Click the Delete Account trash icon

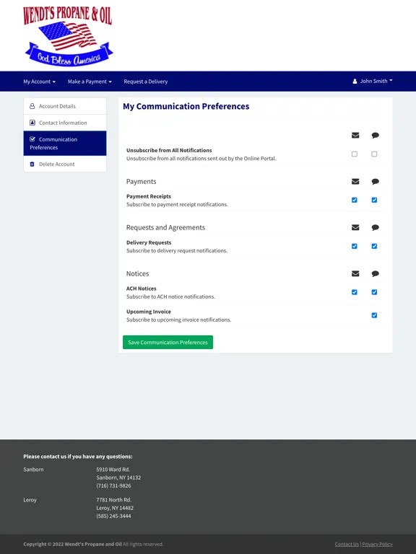(32, 164)
